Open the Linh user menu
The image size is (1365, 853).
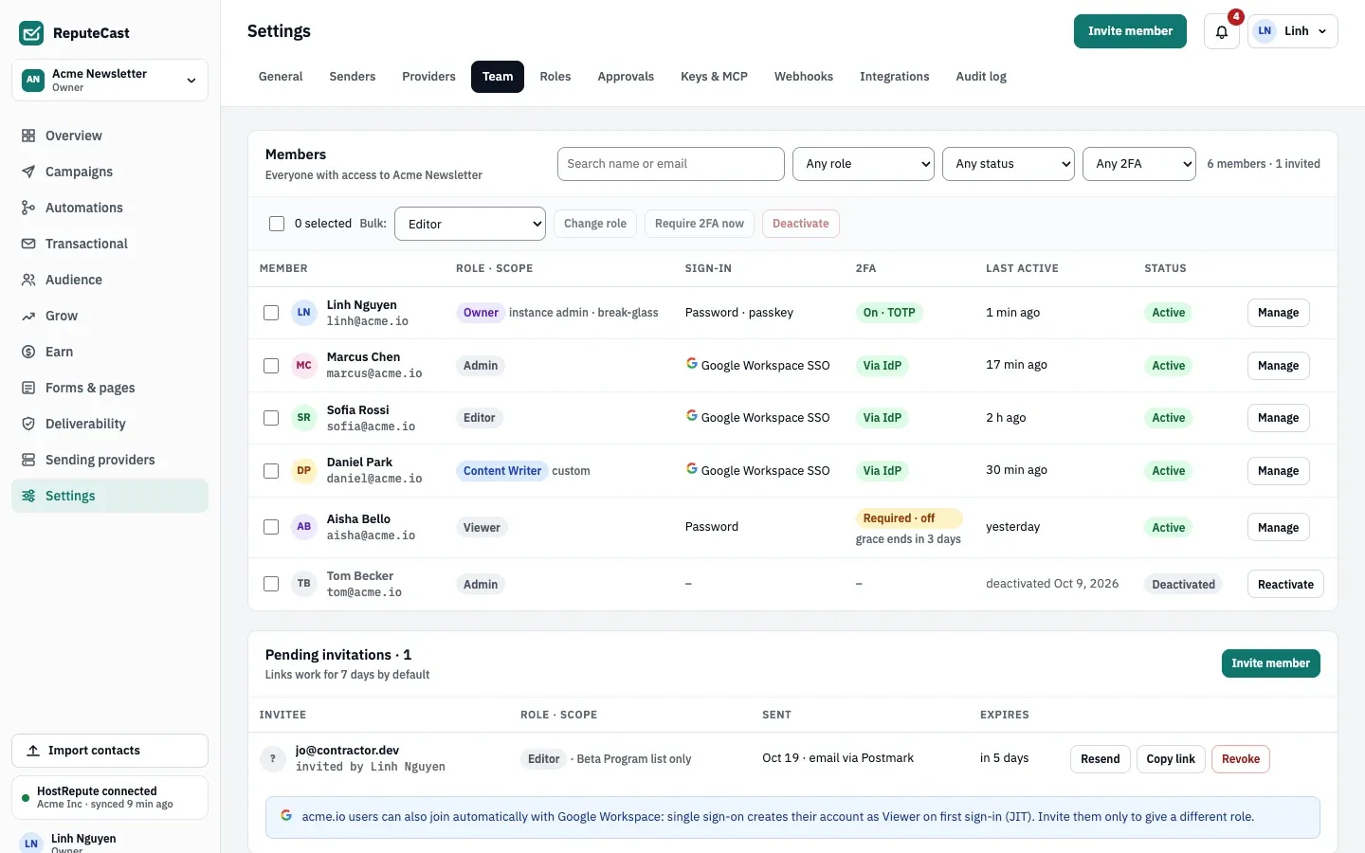[1293, 31]
